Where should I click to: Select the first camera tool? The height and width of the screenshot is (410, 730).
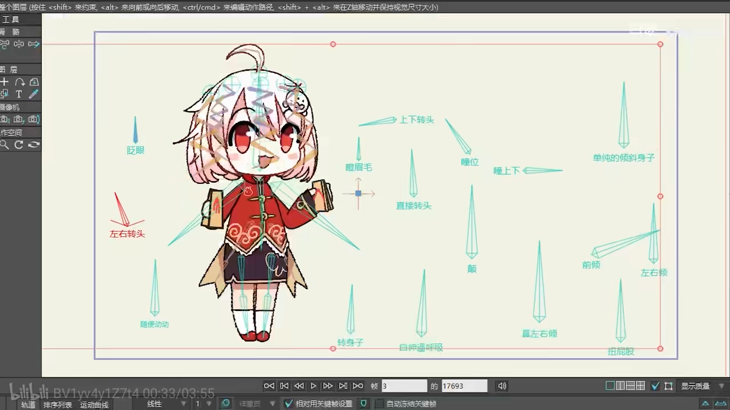(5, 120)
